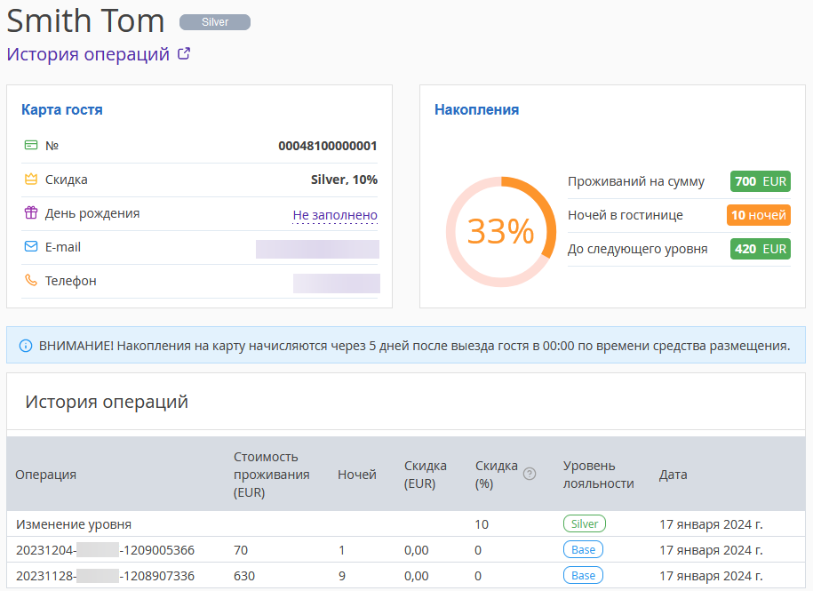Image resolution: width=813 pixels, height=591 pixels.
Task: Click the Base tag in the 20231204 row
Action: point(583,549)
